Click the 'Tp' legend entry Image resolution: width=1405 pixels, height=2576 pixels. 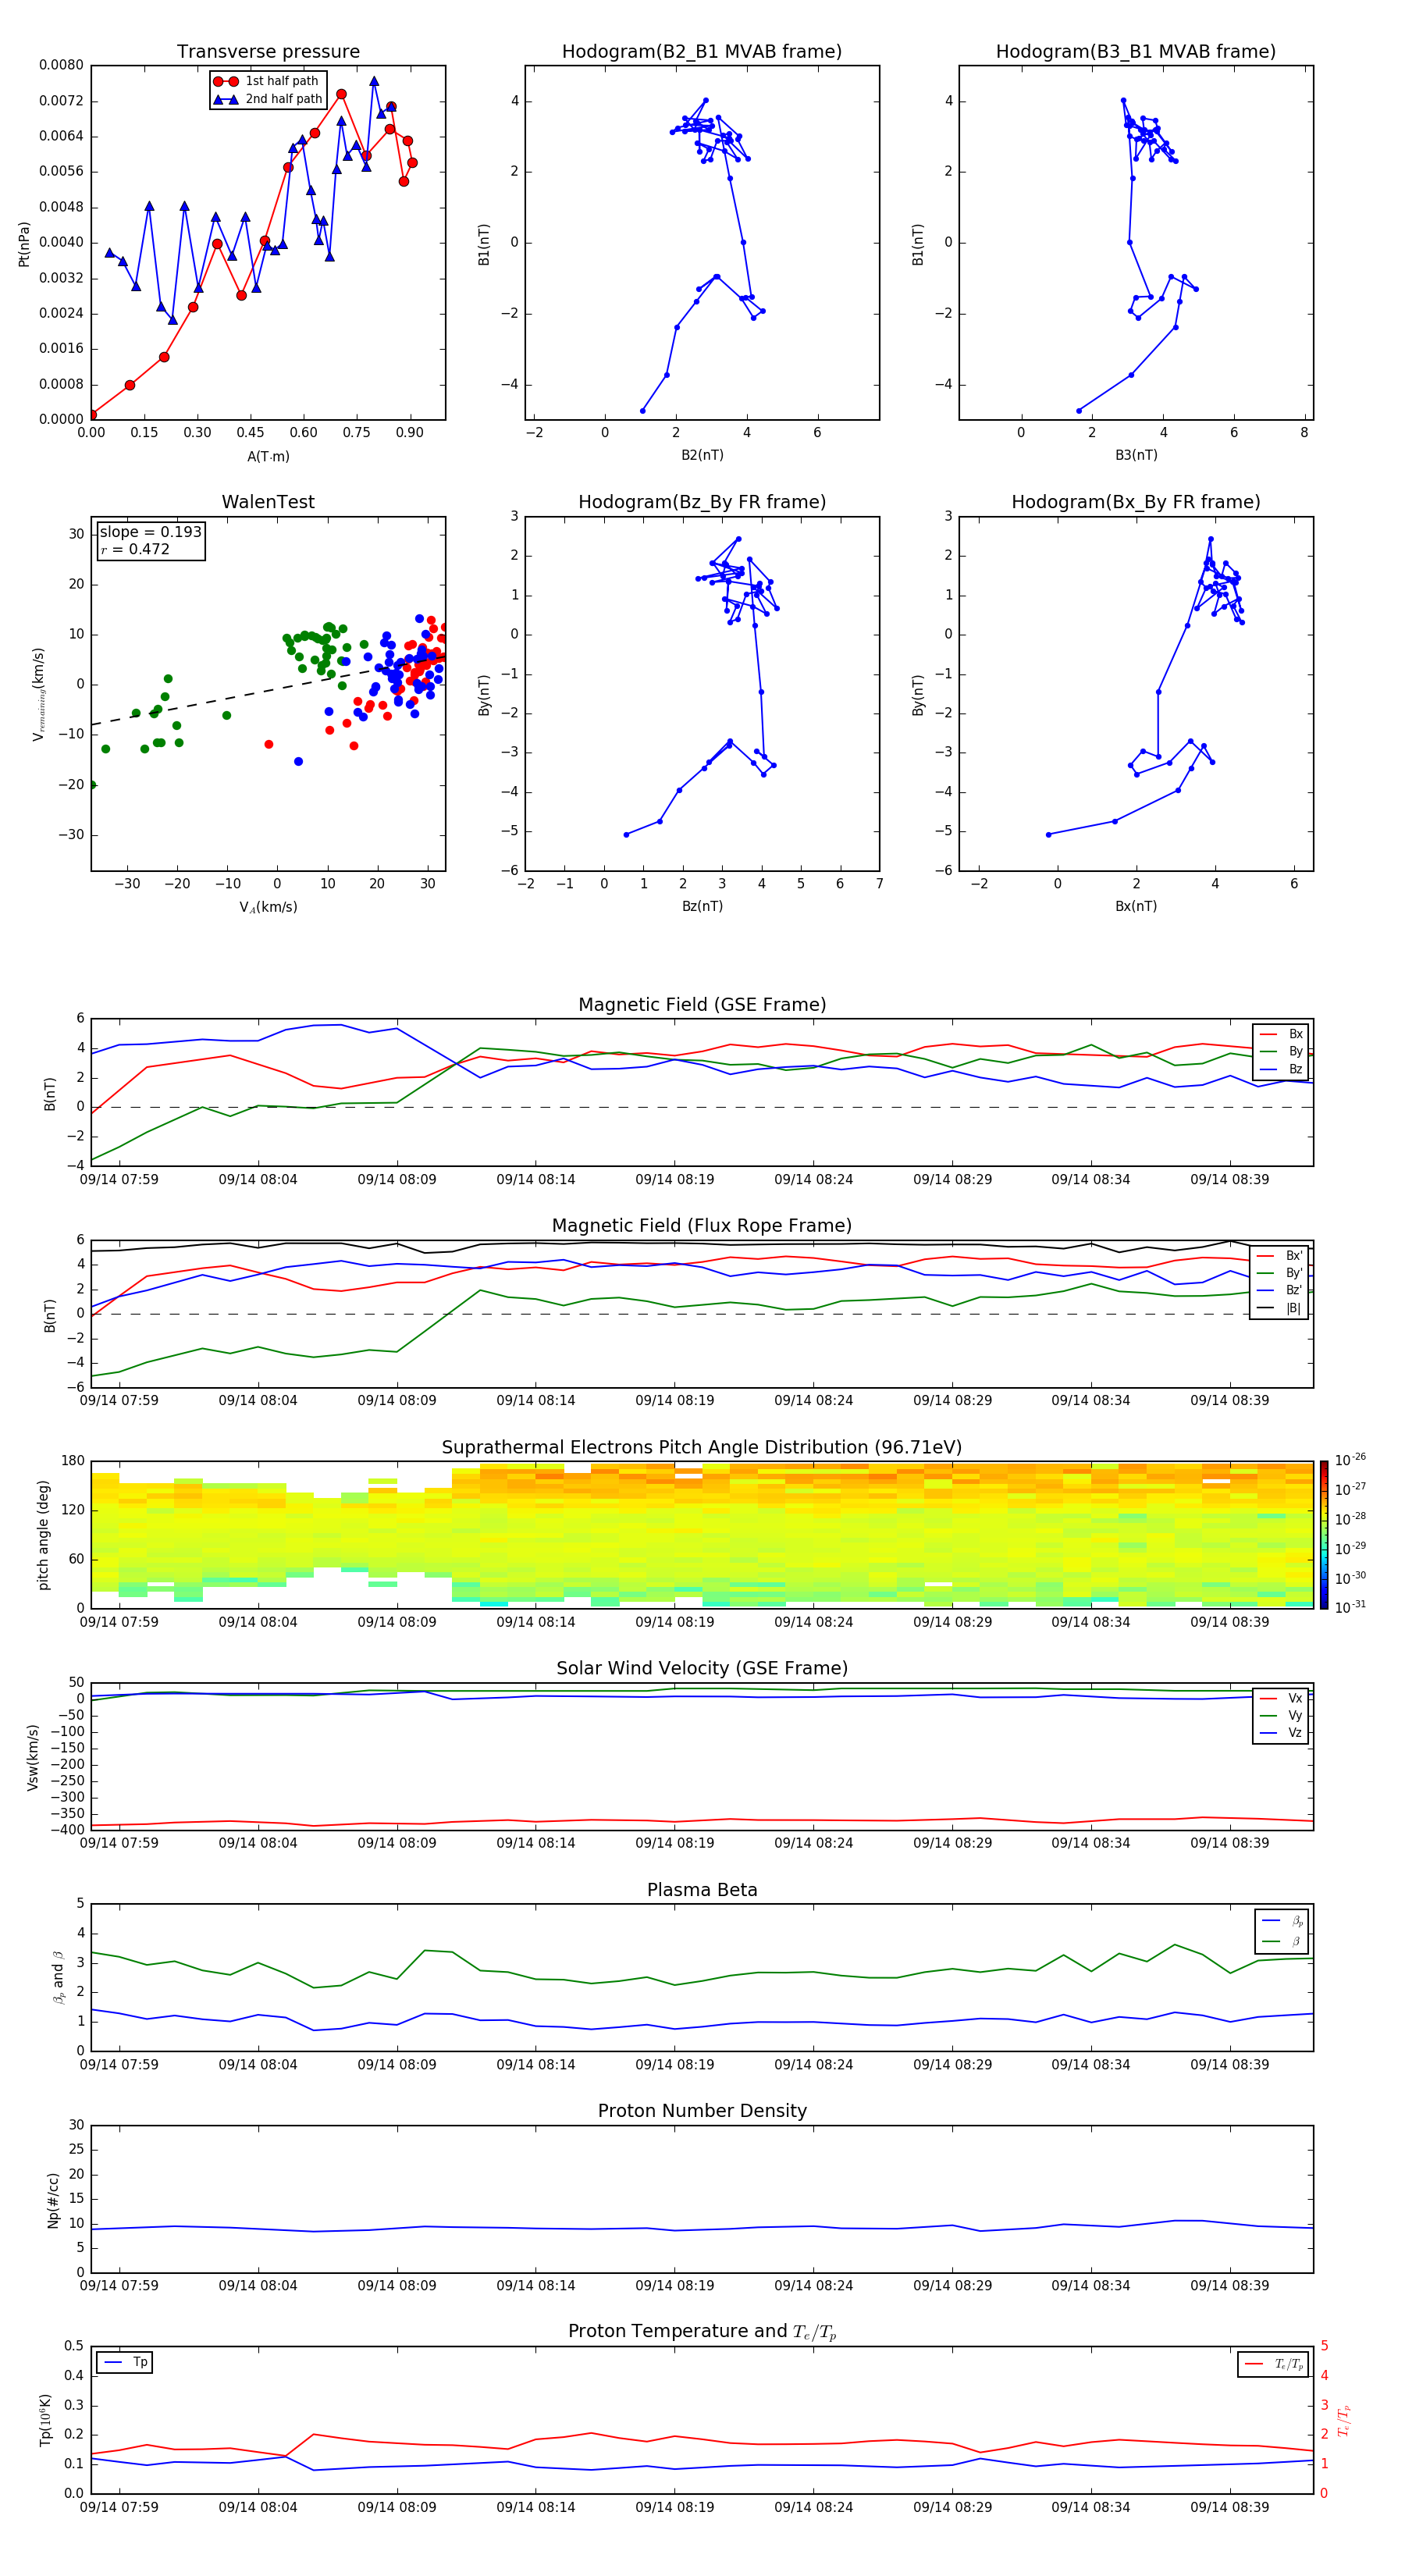point(124,2362)
